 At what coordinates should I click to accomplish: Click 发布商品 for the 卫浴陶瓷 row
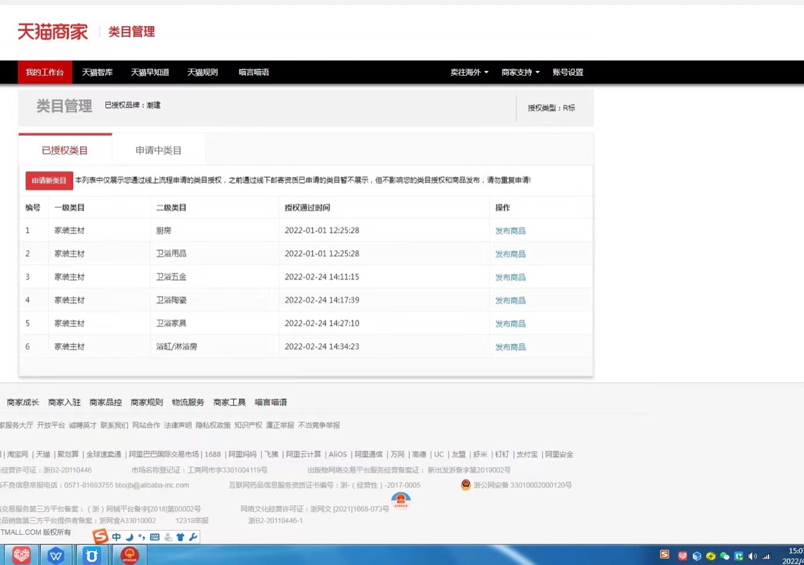(x=510, y=300)
